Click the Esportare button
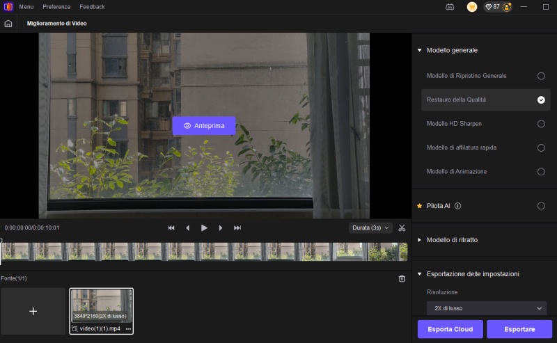The height and width of the screenshot is (343, 557). (x=519, y=329)
